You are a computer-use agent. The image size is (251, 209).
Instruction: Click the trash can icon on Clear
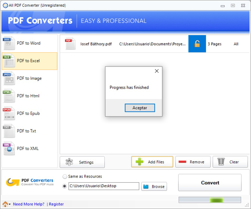pos(221,161)
